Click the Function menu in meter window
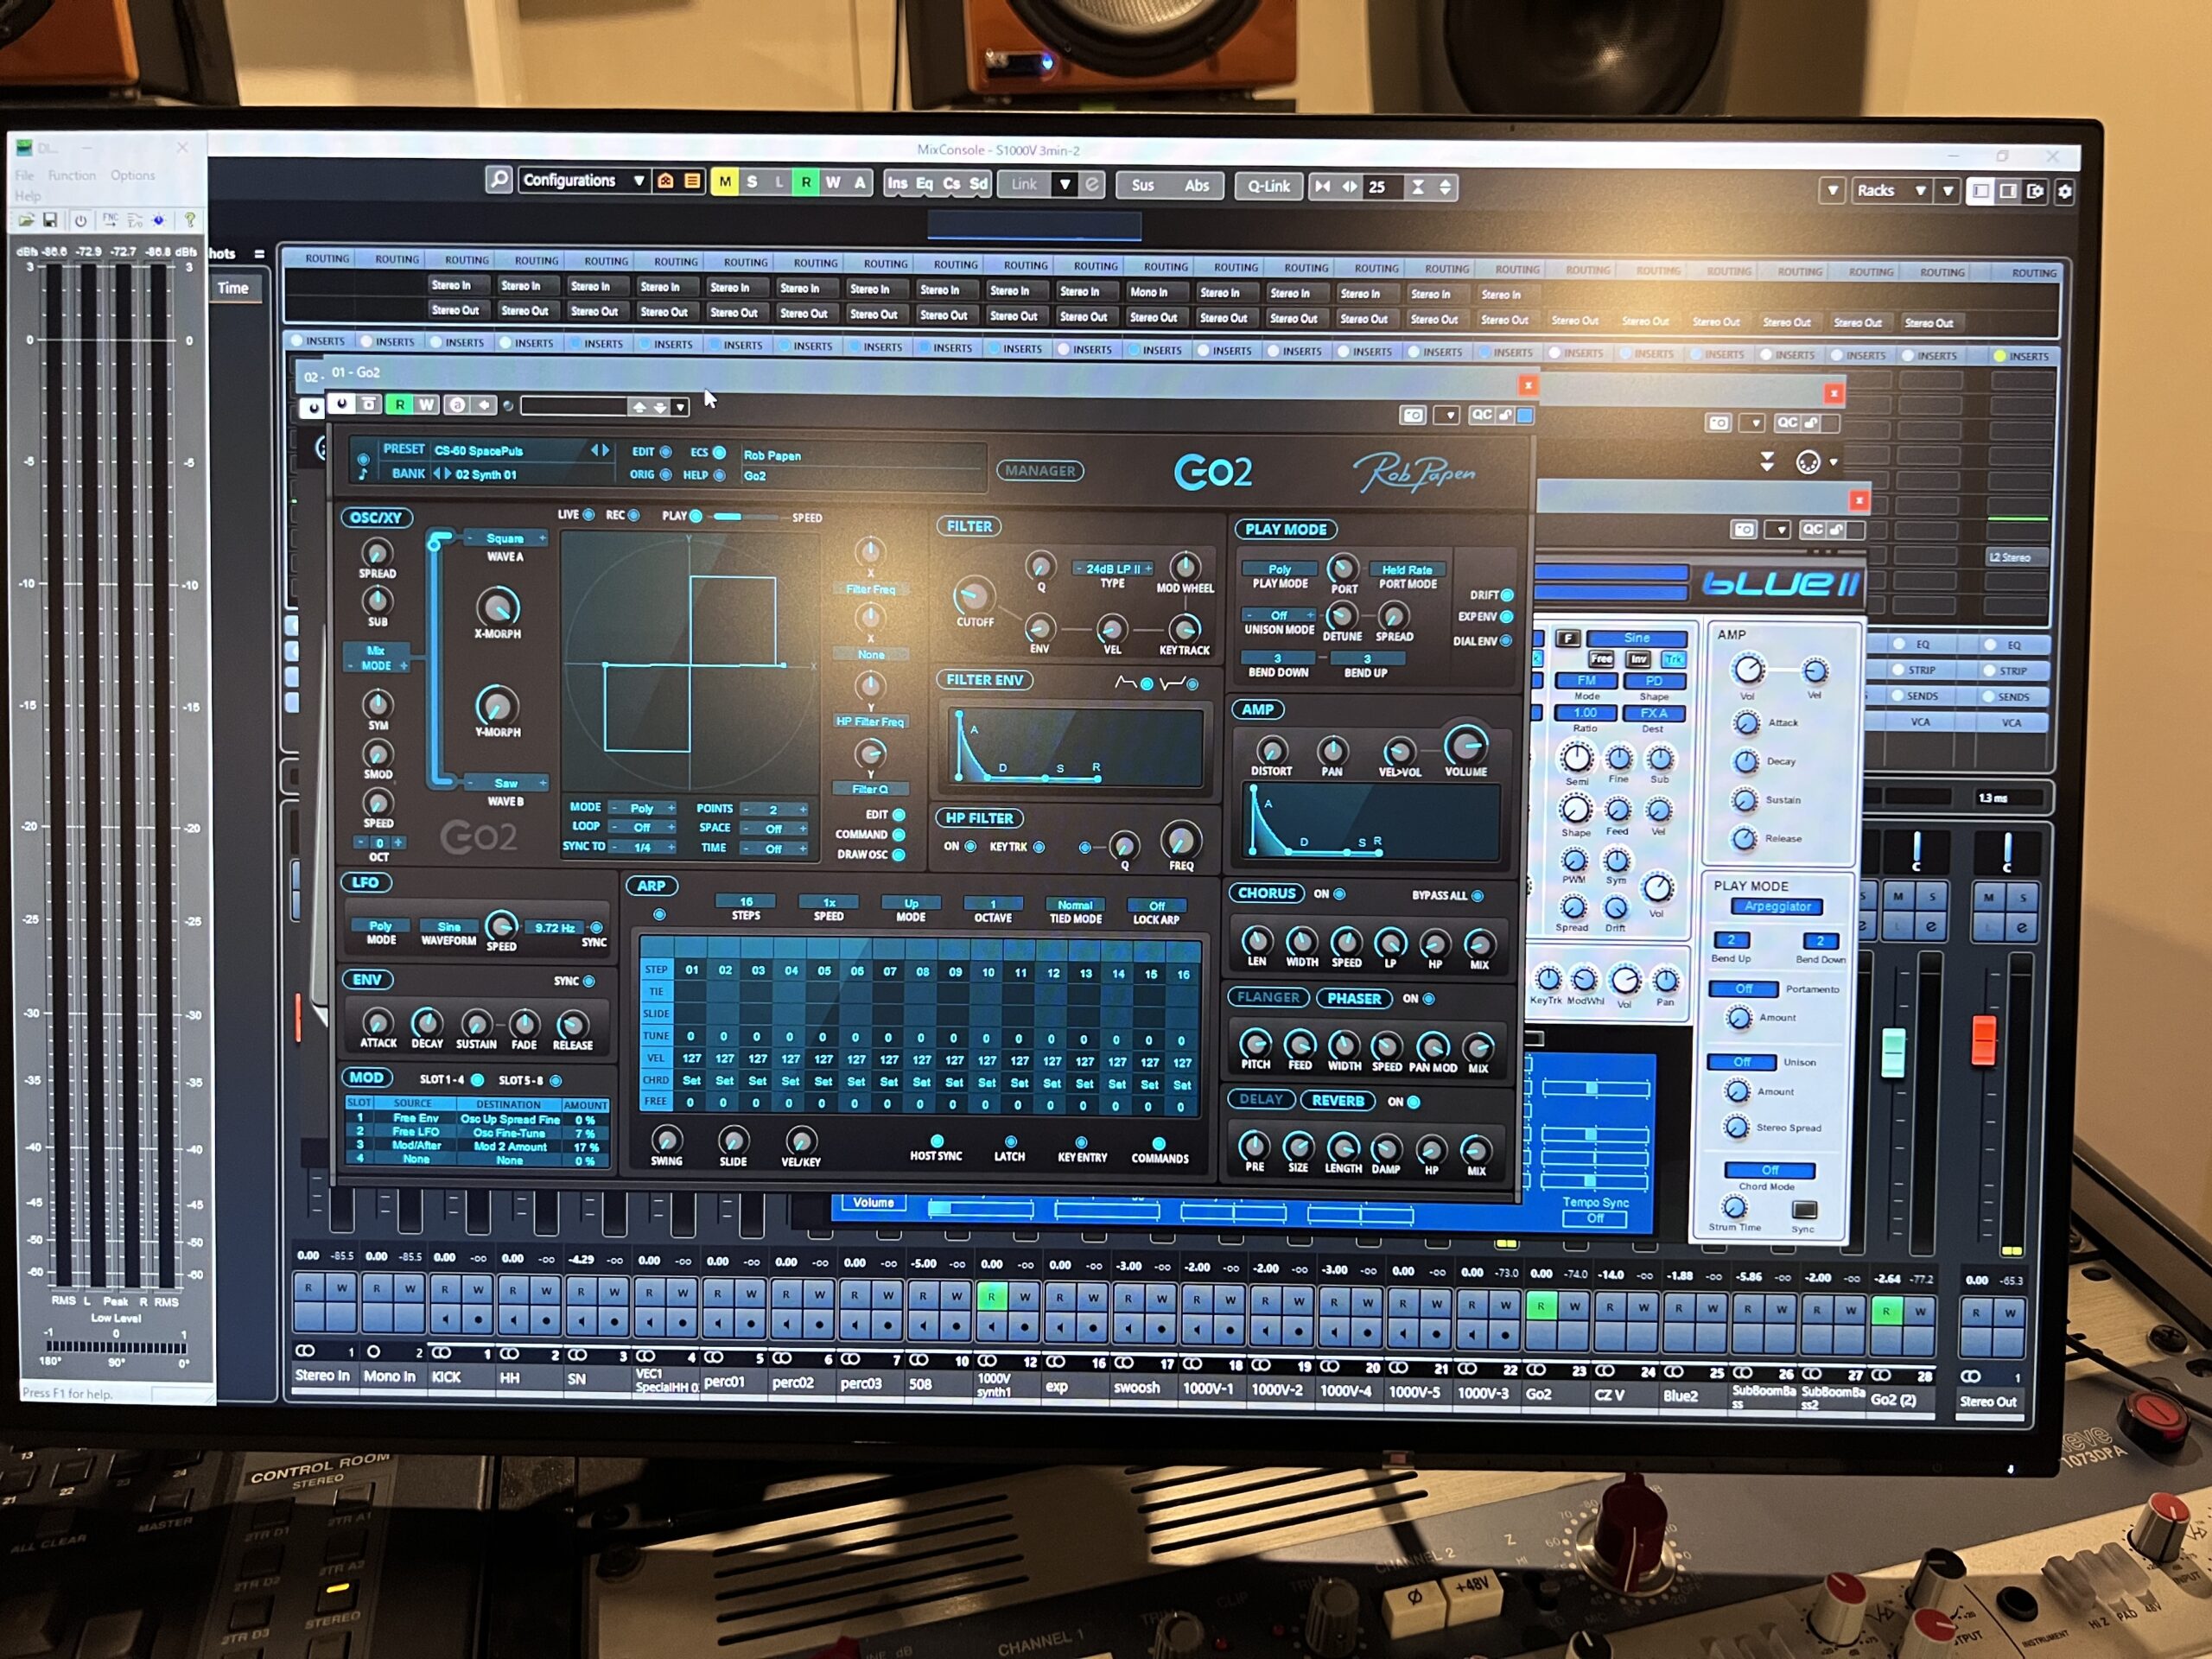The width and height of the screenshot is (2212, 1659). (x=72, y=175)
